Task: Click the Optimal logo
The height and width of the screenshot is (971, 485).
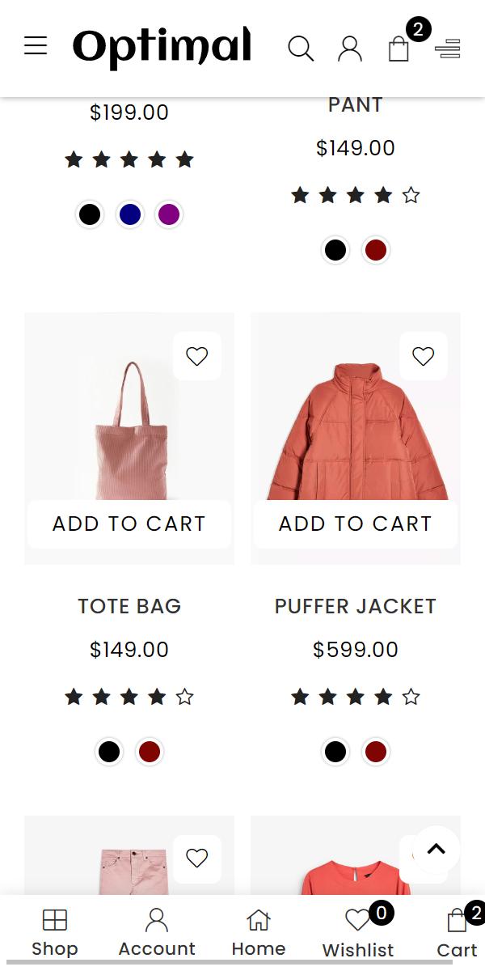Action: (x=162, y=48)
